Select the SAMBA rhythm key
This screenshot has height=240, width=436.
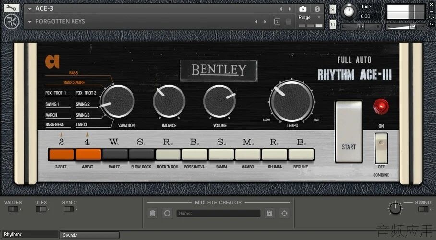click(x=221, y=155)
